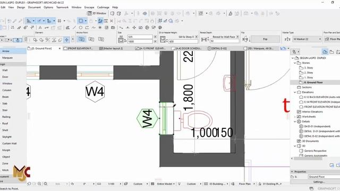Open the Document menu
Screen dimensions: 340x191
tap(34, 7)
